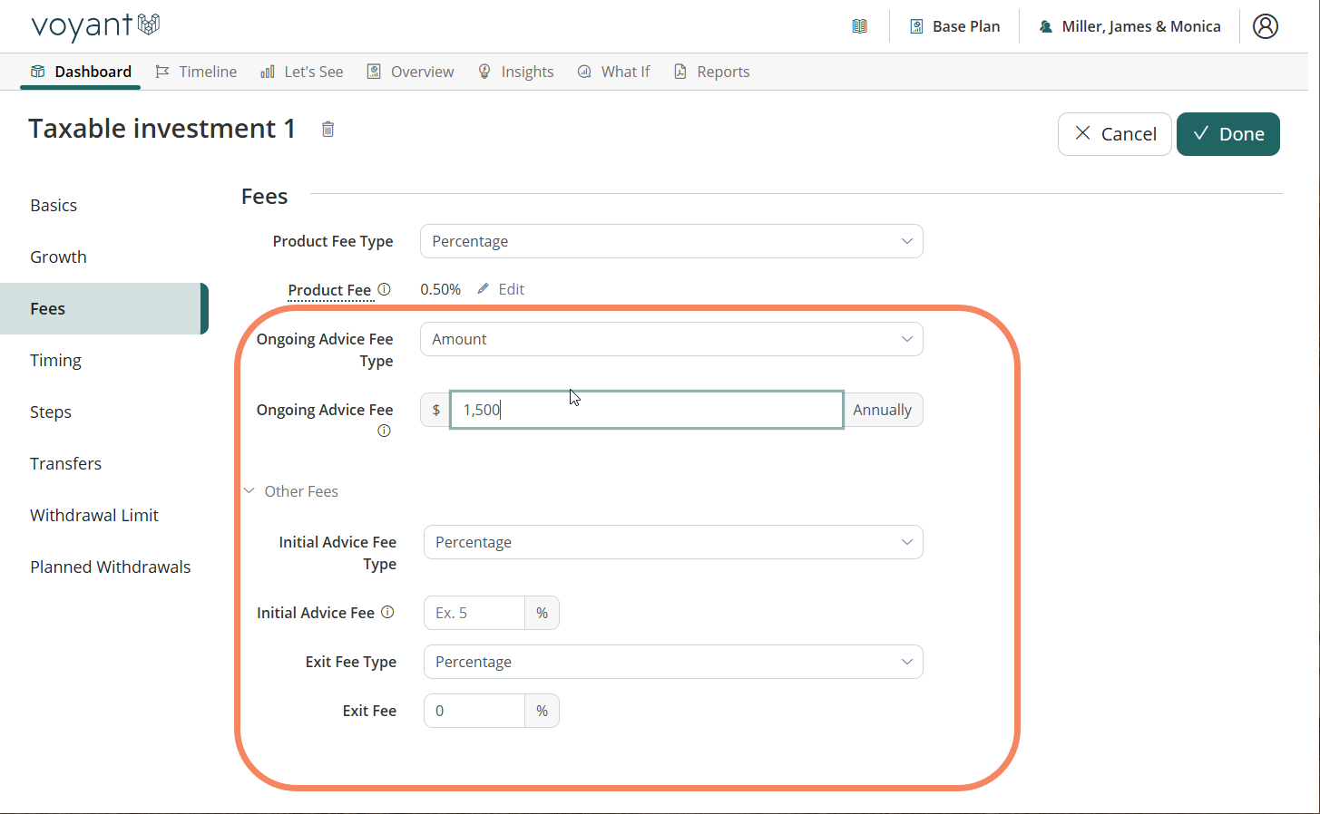The height and width of the screenshot is (814, 1320).
Task: Open the Product Fee Type dropdown
Action: (671, 241)
